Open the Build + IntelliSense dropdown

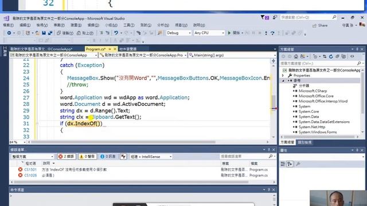point(151,156)
